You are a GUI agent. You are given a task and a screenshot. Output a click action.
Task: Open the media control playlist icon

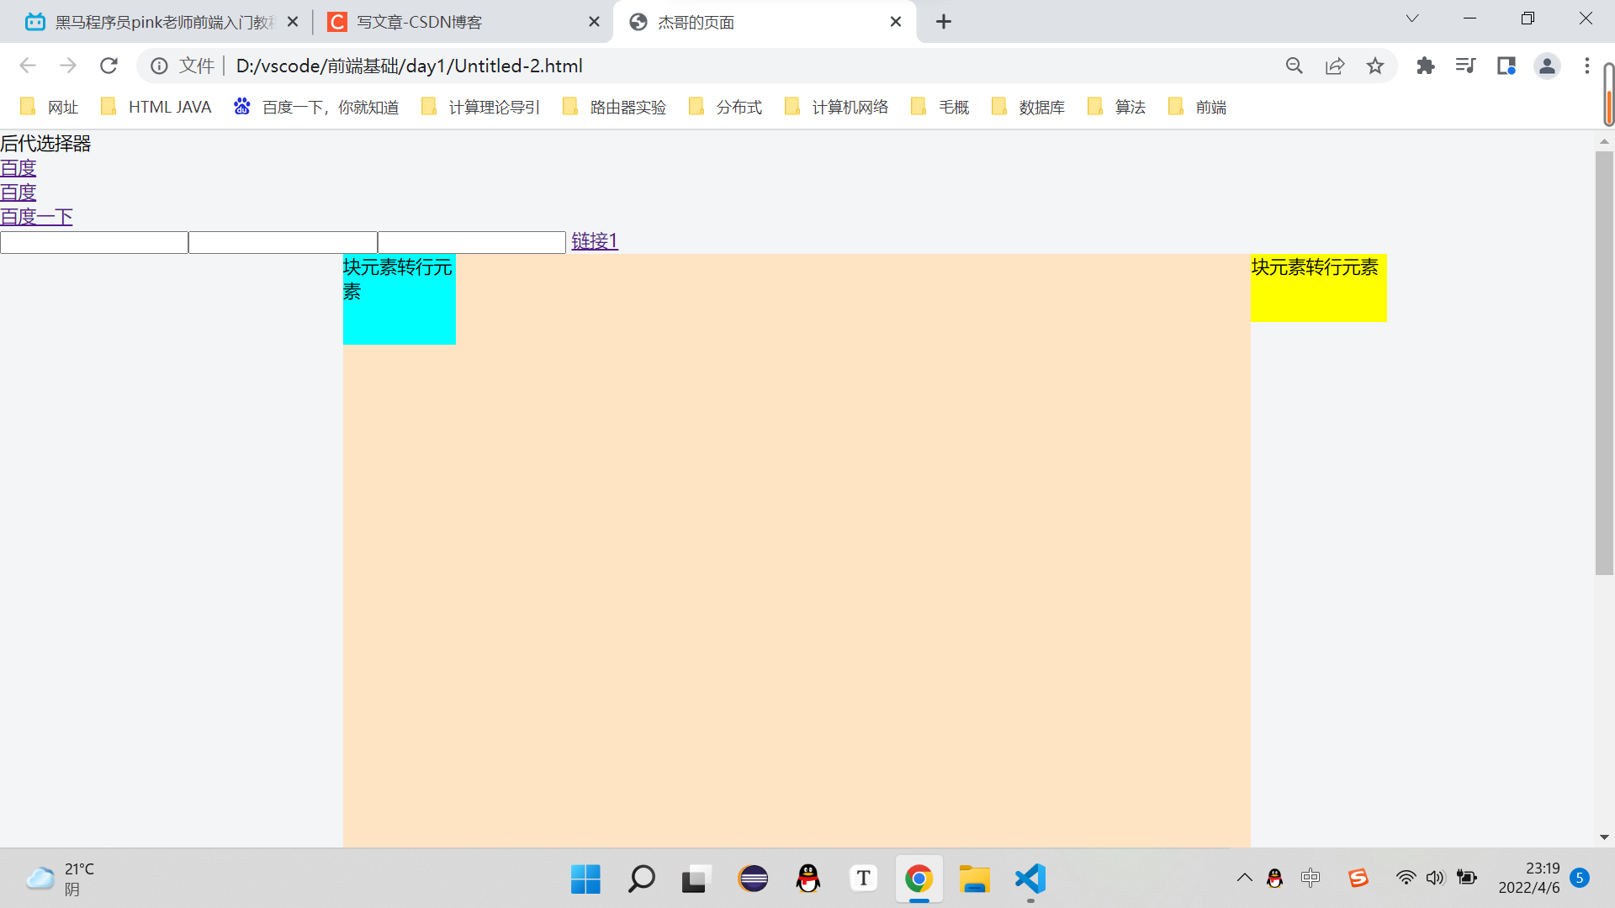pos(1465,66)
